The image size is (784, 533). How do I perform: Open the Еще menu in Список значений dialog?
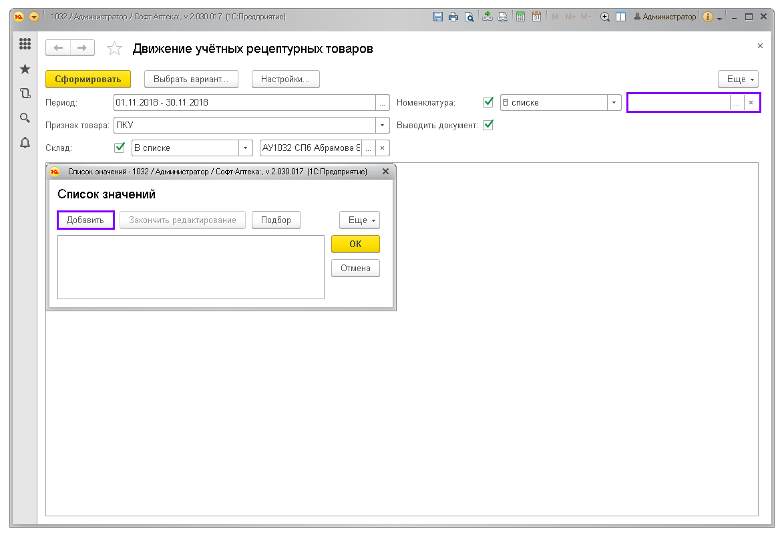point(360,220)
